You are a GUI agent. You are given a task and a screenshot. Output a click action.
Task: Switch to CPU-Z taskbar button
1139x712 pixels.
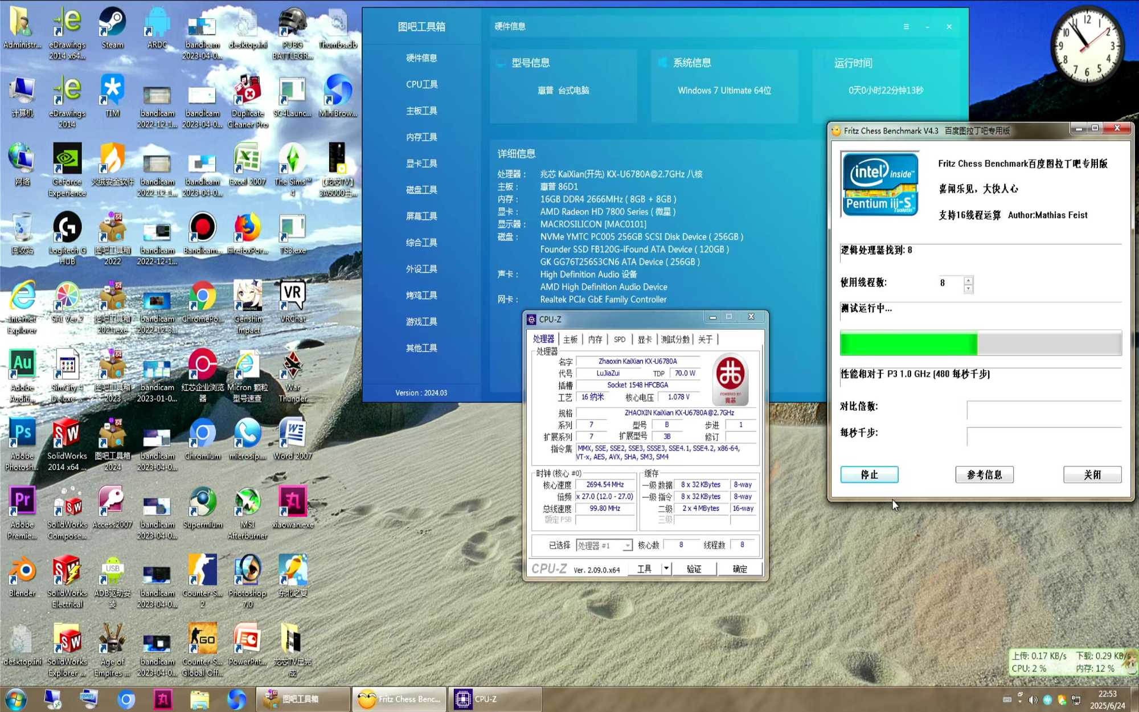495,699
